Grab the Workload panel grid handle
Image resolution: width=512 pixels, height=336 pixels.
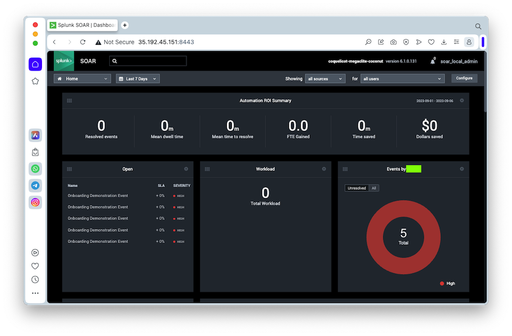(207, 169)
